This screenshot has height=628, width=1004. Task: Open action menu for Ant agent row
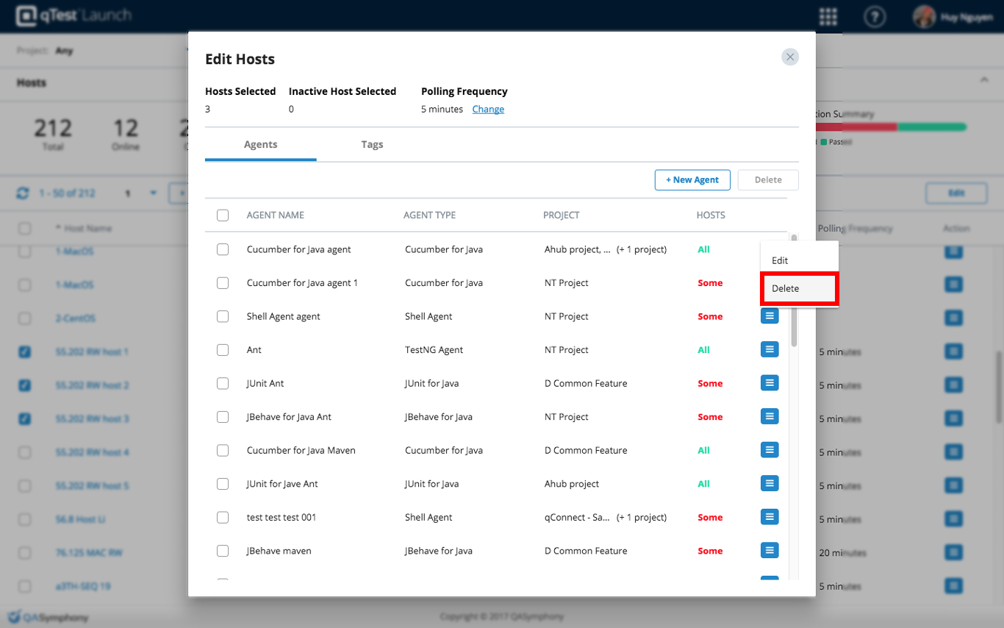click(x=769, y=349)
